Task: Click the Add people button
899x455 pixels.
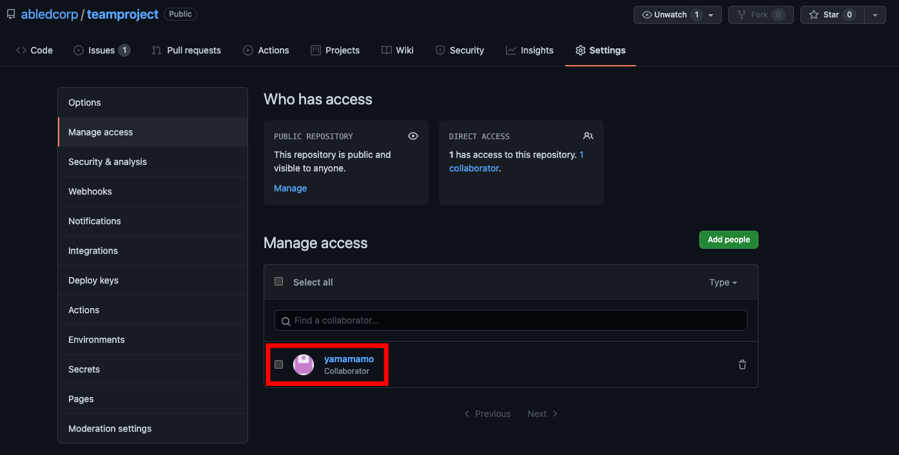Action: [x=729, y=240]
